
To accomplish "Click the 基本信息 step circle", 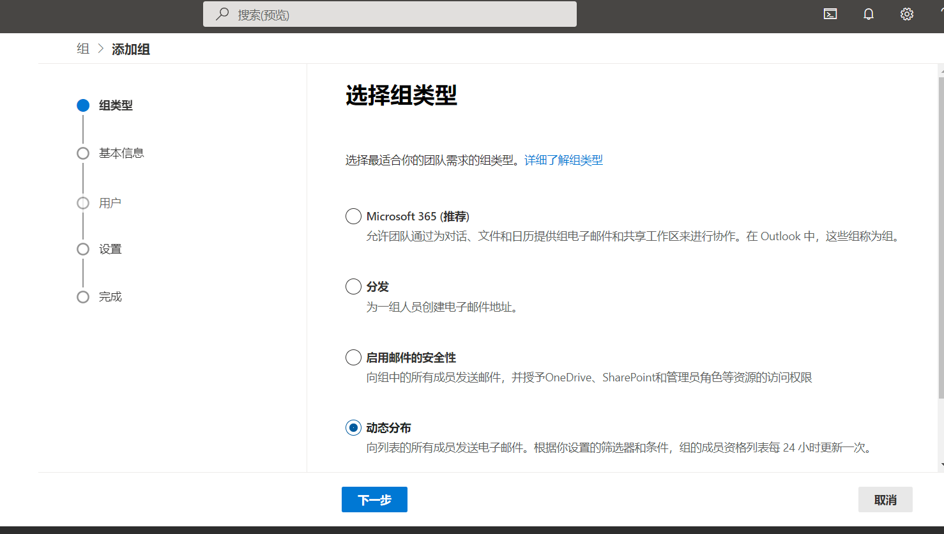I will point(83,153).
